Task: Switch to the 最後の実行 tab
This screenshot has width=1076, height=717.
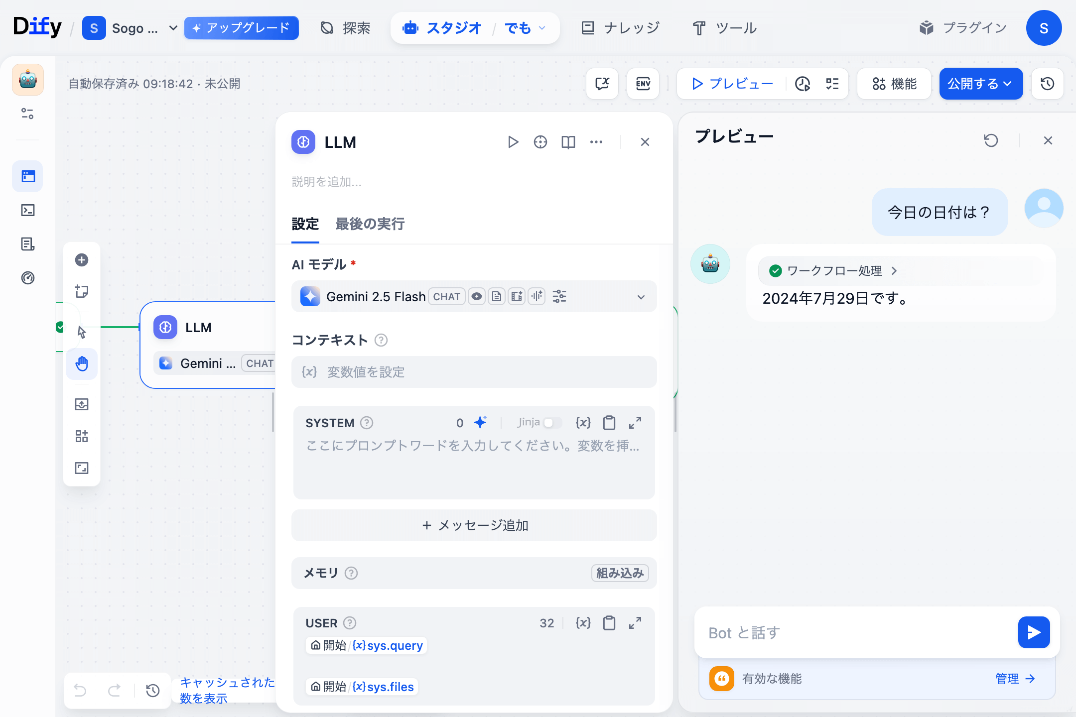Action: 370,224
